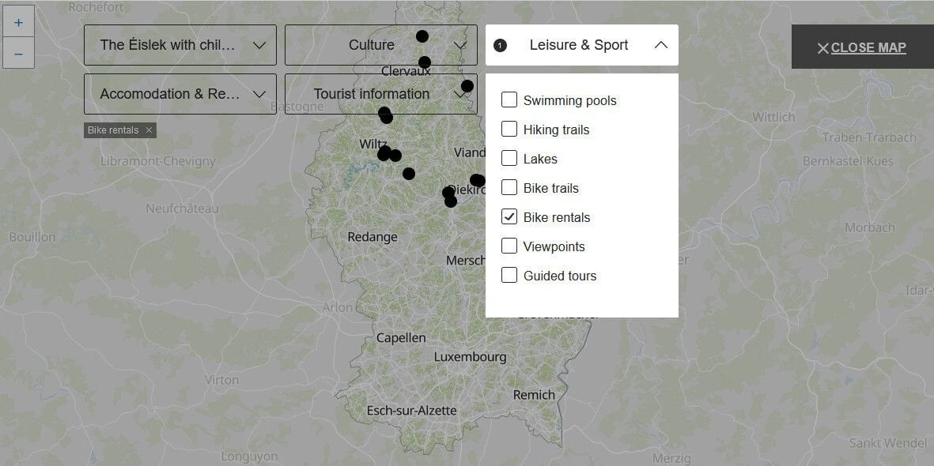Zoom out of the map
The height and width of the screenshot is (466, 934).
click(x=18, y=54)
